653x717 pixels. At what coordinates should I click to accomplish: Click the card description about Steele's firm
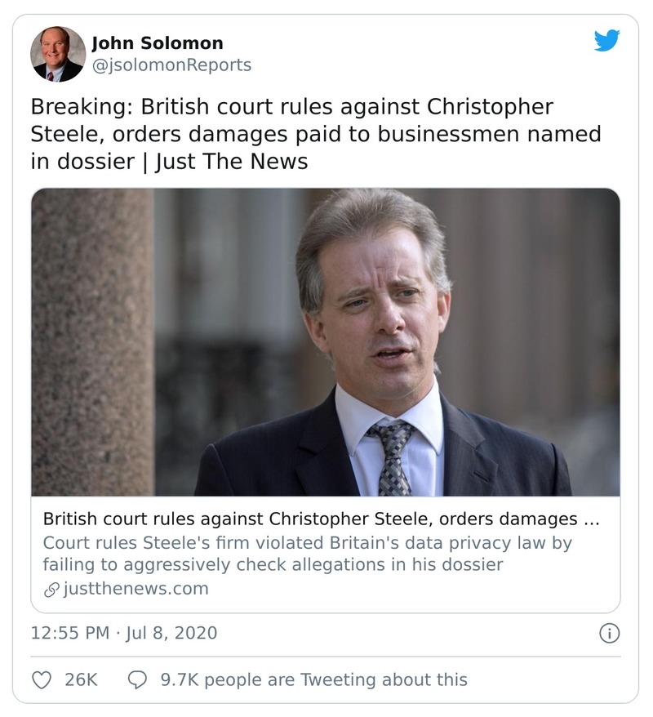tap(307, 553)
